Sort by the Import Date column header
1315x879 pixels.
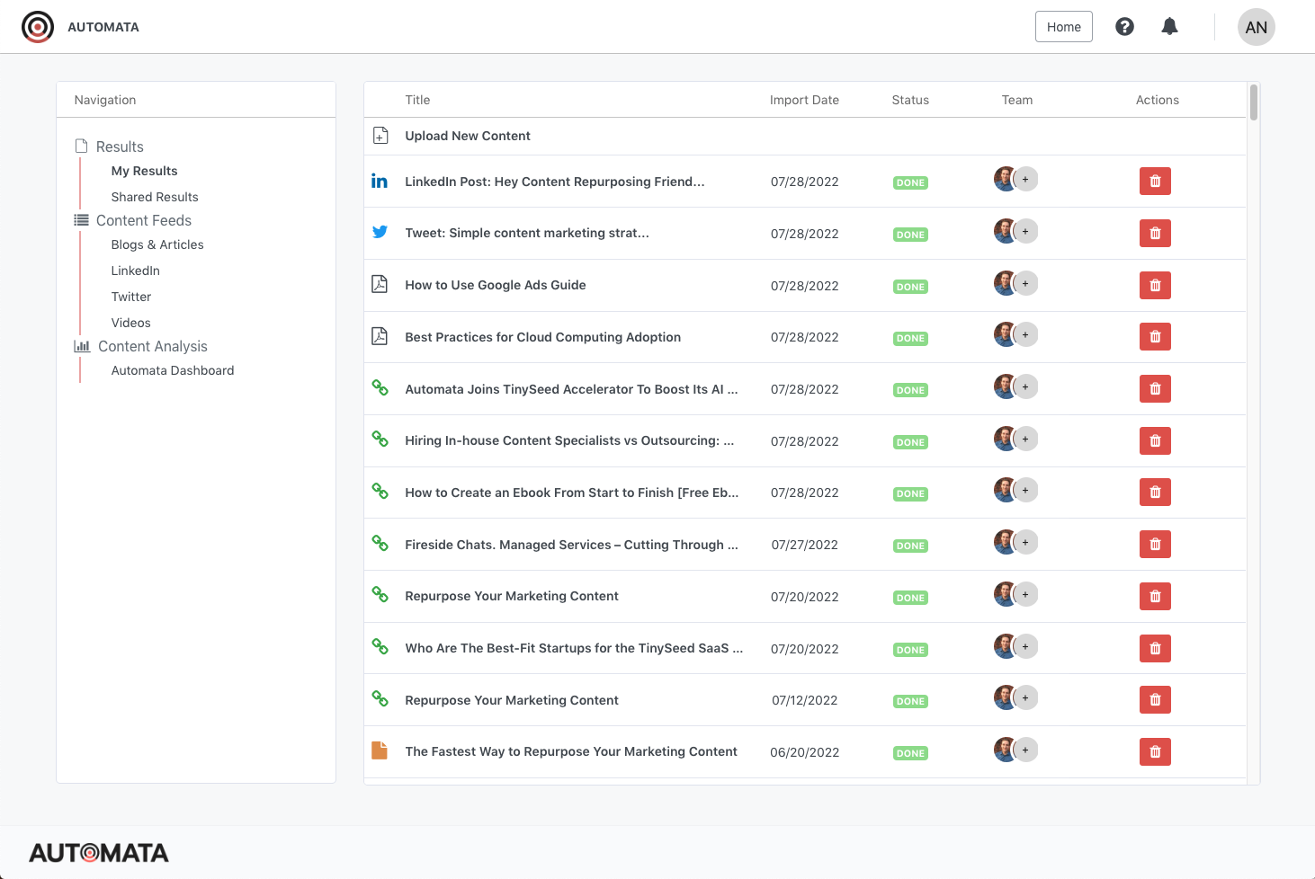pos(804,100)
